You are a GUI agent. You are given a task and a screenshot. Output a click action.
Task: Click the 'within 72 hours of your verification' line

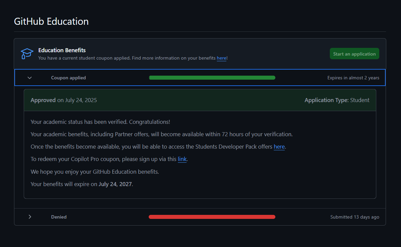(x=162, y=134)
